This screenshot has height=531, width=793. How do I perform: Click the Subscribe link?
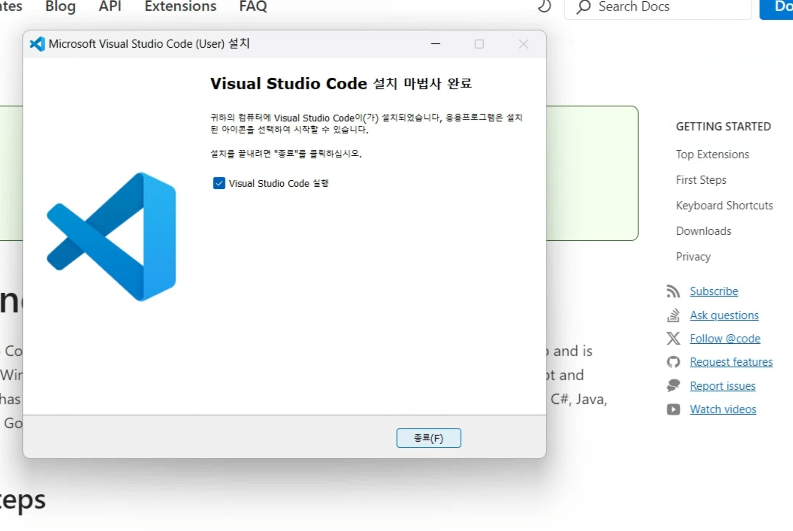click(x=714, y=291)
